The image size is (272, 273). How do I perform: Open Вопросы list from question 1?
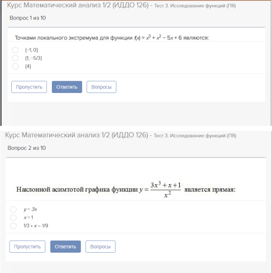click(x=101, y=87)
